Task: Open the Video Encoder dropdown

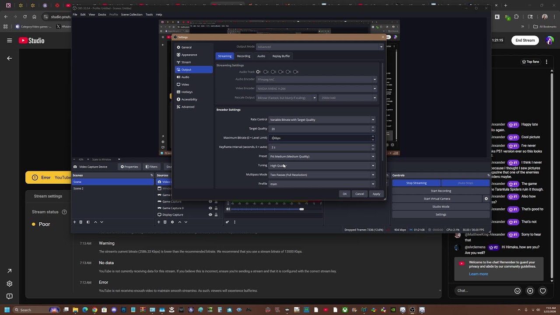Action: [x=317, y=88]
